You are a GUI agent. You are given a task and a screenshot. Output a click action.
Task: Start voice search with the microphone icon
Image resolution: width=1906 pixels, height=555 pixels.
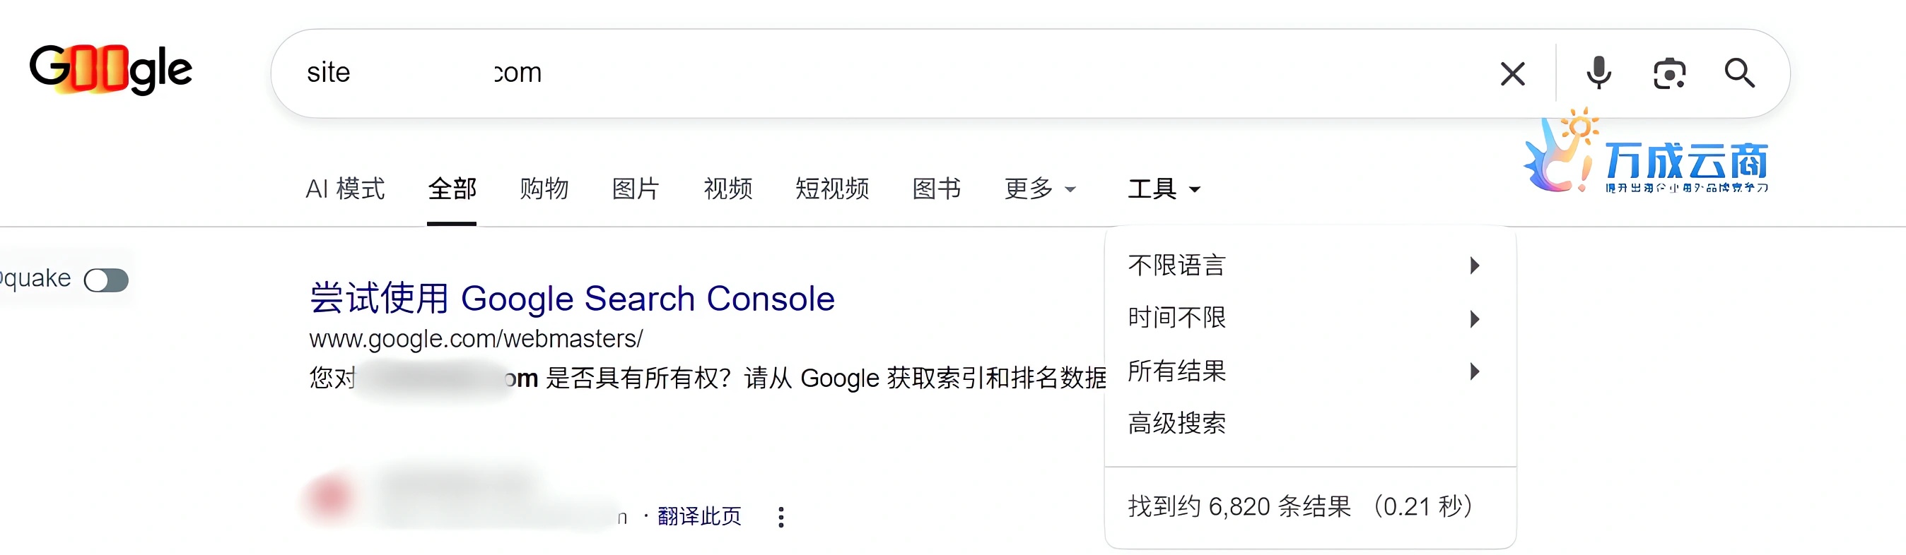[x=1598, y=73]
